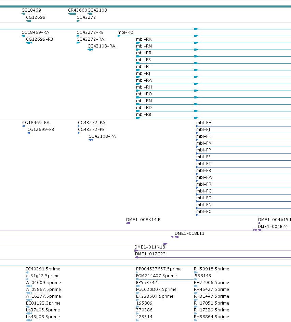Screen dimensions: 291x322
Task: Select protein mbl-PK
Action: (204, 136)
